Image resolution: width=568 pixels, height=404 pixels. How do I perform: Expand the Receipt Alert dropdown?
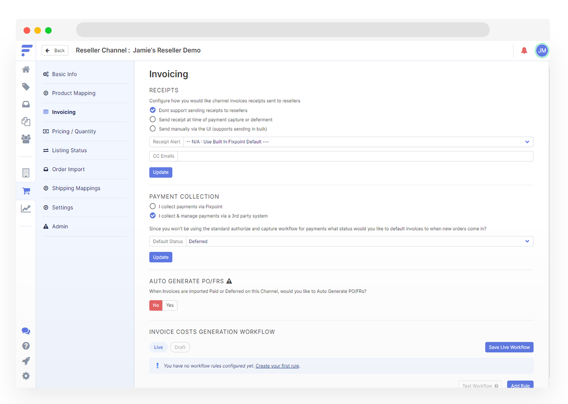357,142
